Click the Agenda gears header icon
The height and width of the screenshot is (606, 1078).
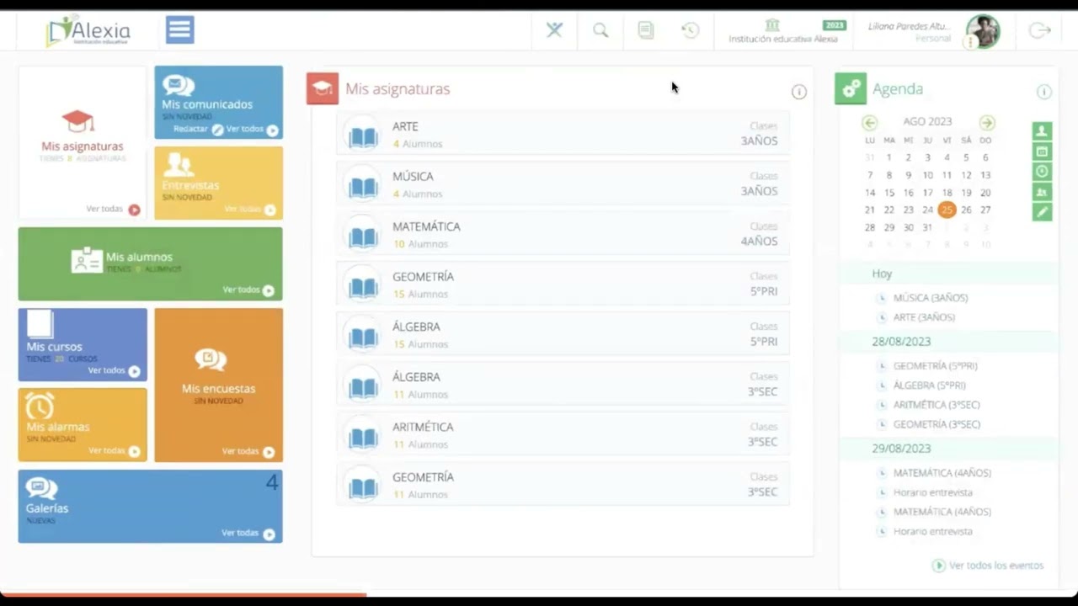tap(851, 88)
